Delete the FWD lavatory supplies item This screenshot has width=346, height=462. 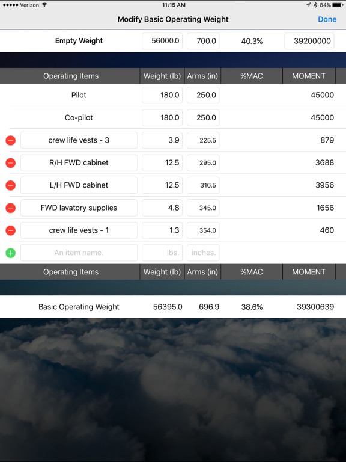coord(11,208)
